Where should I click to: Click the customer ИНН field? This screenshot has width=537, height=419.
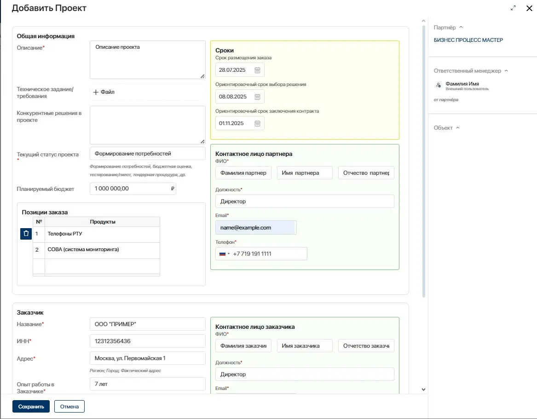[147, 341]
